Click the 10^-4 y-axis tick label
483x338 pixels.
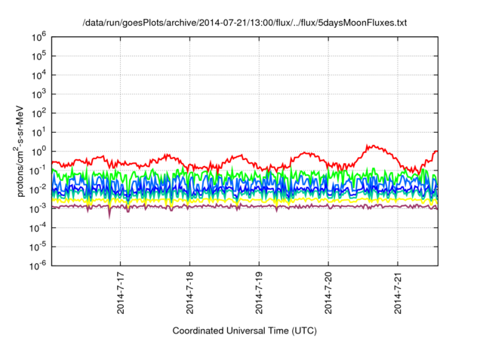[38, 226]
